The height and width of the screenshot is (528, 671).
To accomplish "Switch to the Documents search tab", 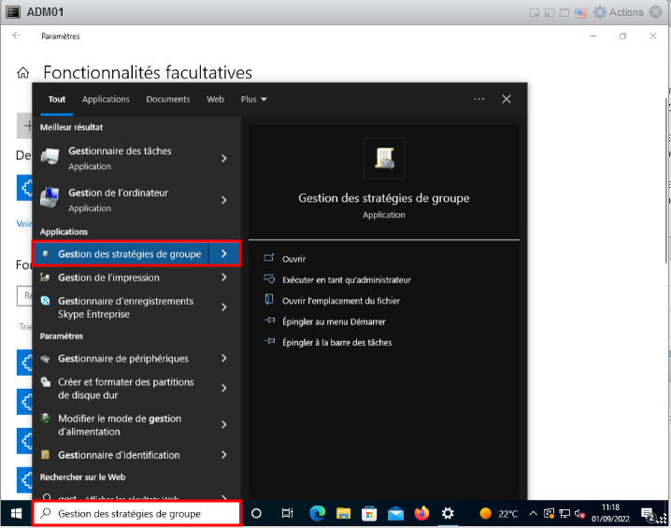I will click(x=168, y=99).
